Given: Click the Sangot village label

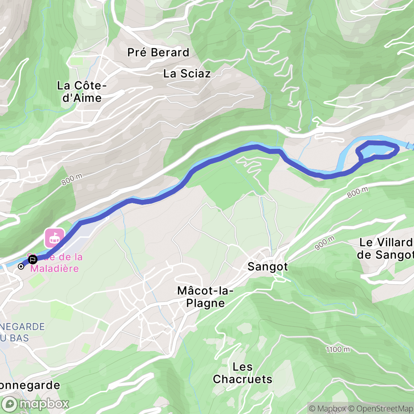Looking at the screenshot, I should (x=268, y=266).
